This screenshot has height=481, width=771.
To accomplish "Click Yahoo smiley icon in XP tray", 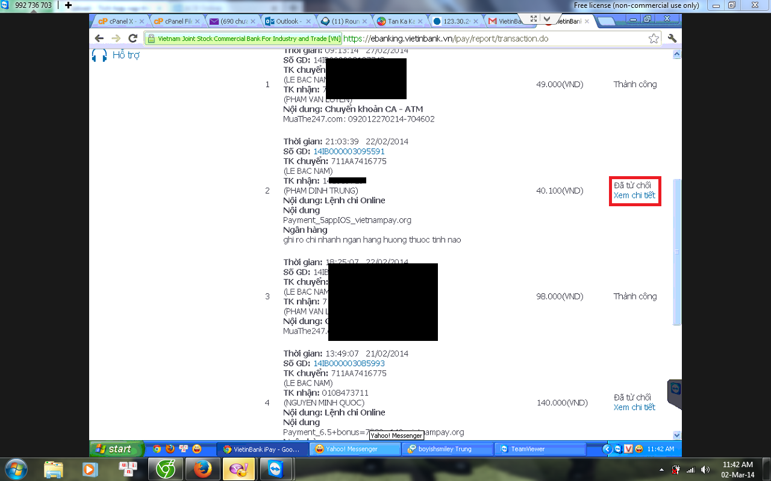I will pyautogui.click(x=638, y=449).
